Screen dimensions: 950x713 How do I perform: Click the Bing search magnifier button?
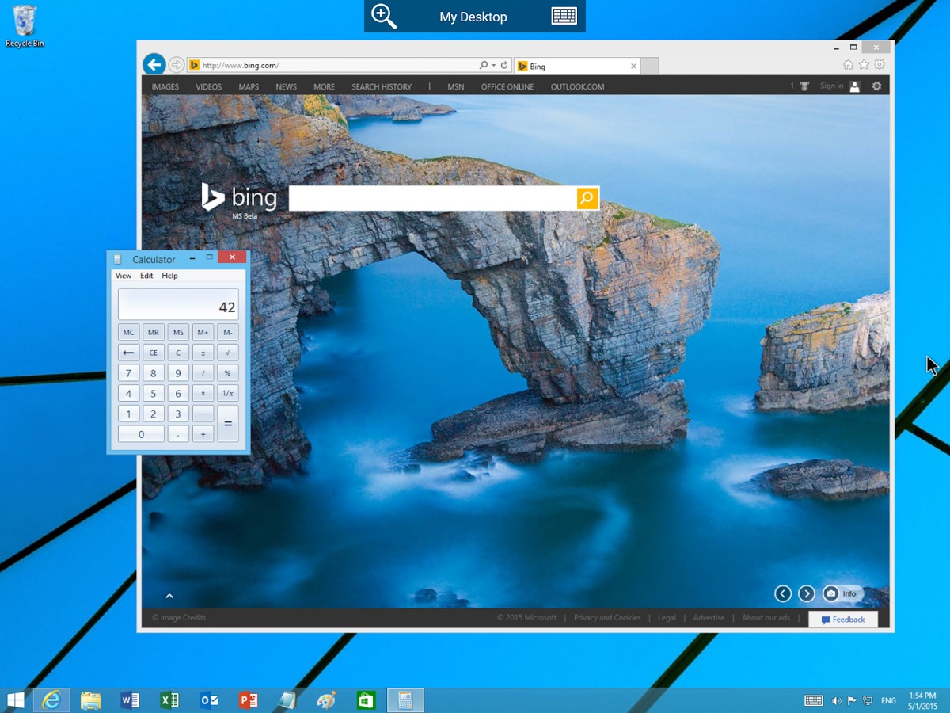click(587, 198)
